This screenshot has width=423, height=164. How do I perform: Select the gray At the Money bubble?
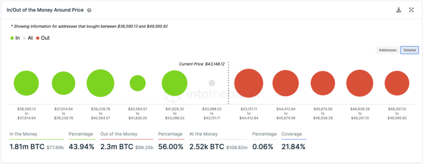(212, 83)
